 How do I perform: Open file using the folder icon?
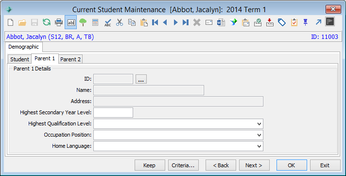pos(22,22)
